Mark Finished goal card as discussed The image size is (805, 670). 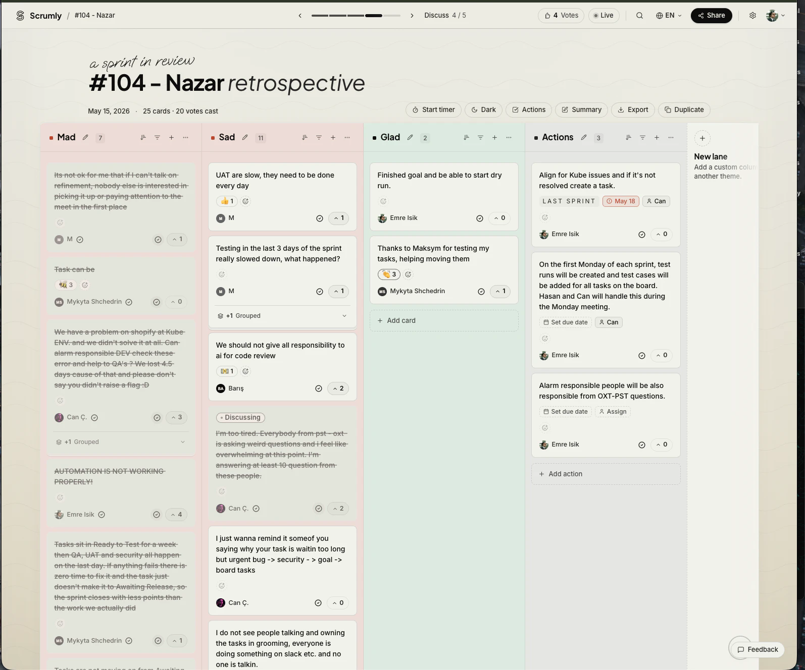coord(480,218)
